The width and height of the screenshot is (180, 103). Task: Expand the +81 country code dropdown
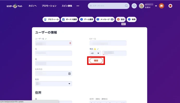point(95,53)
